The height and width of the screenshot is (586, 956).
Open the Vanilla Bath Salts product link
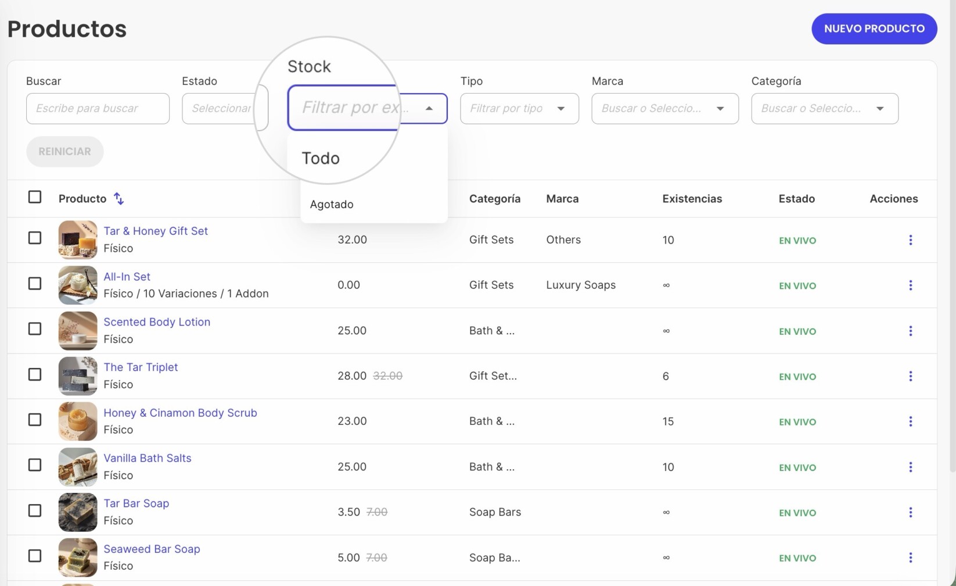(x=148, y=458)
